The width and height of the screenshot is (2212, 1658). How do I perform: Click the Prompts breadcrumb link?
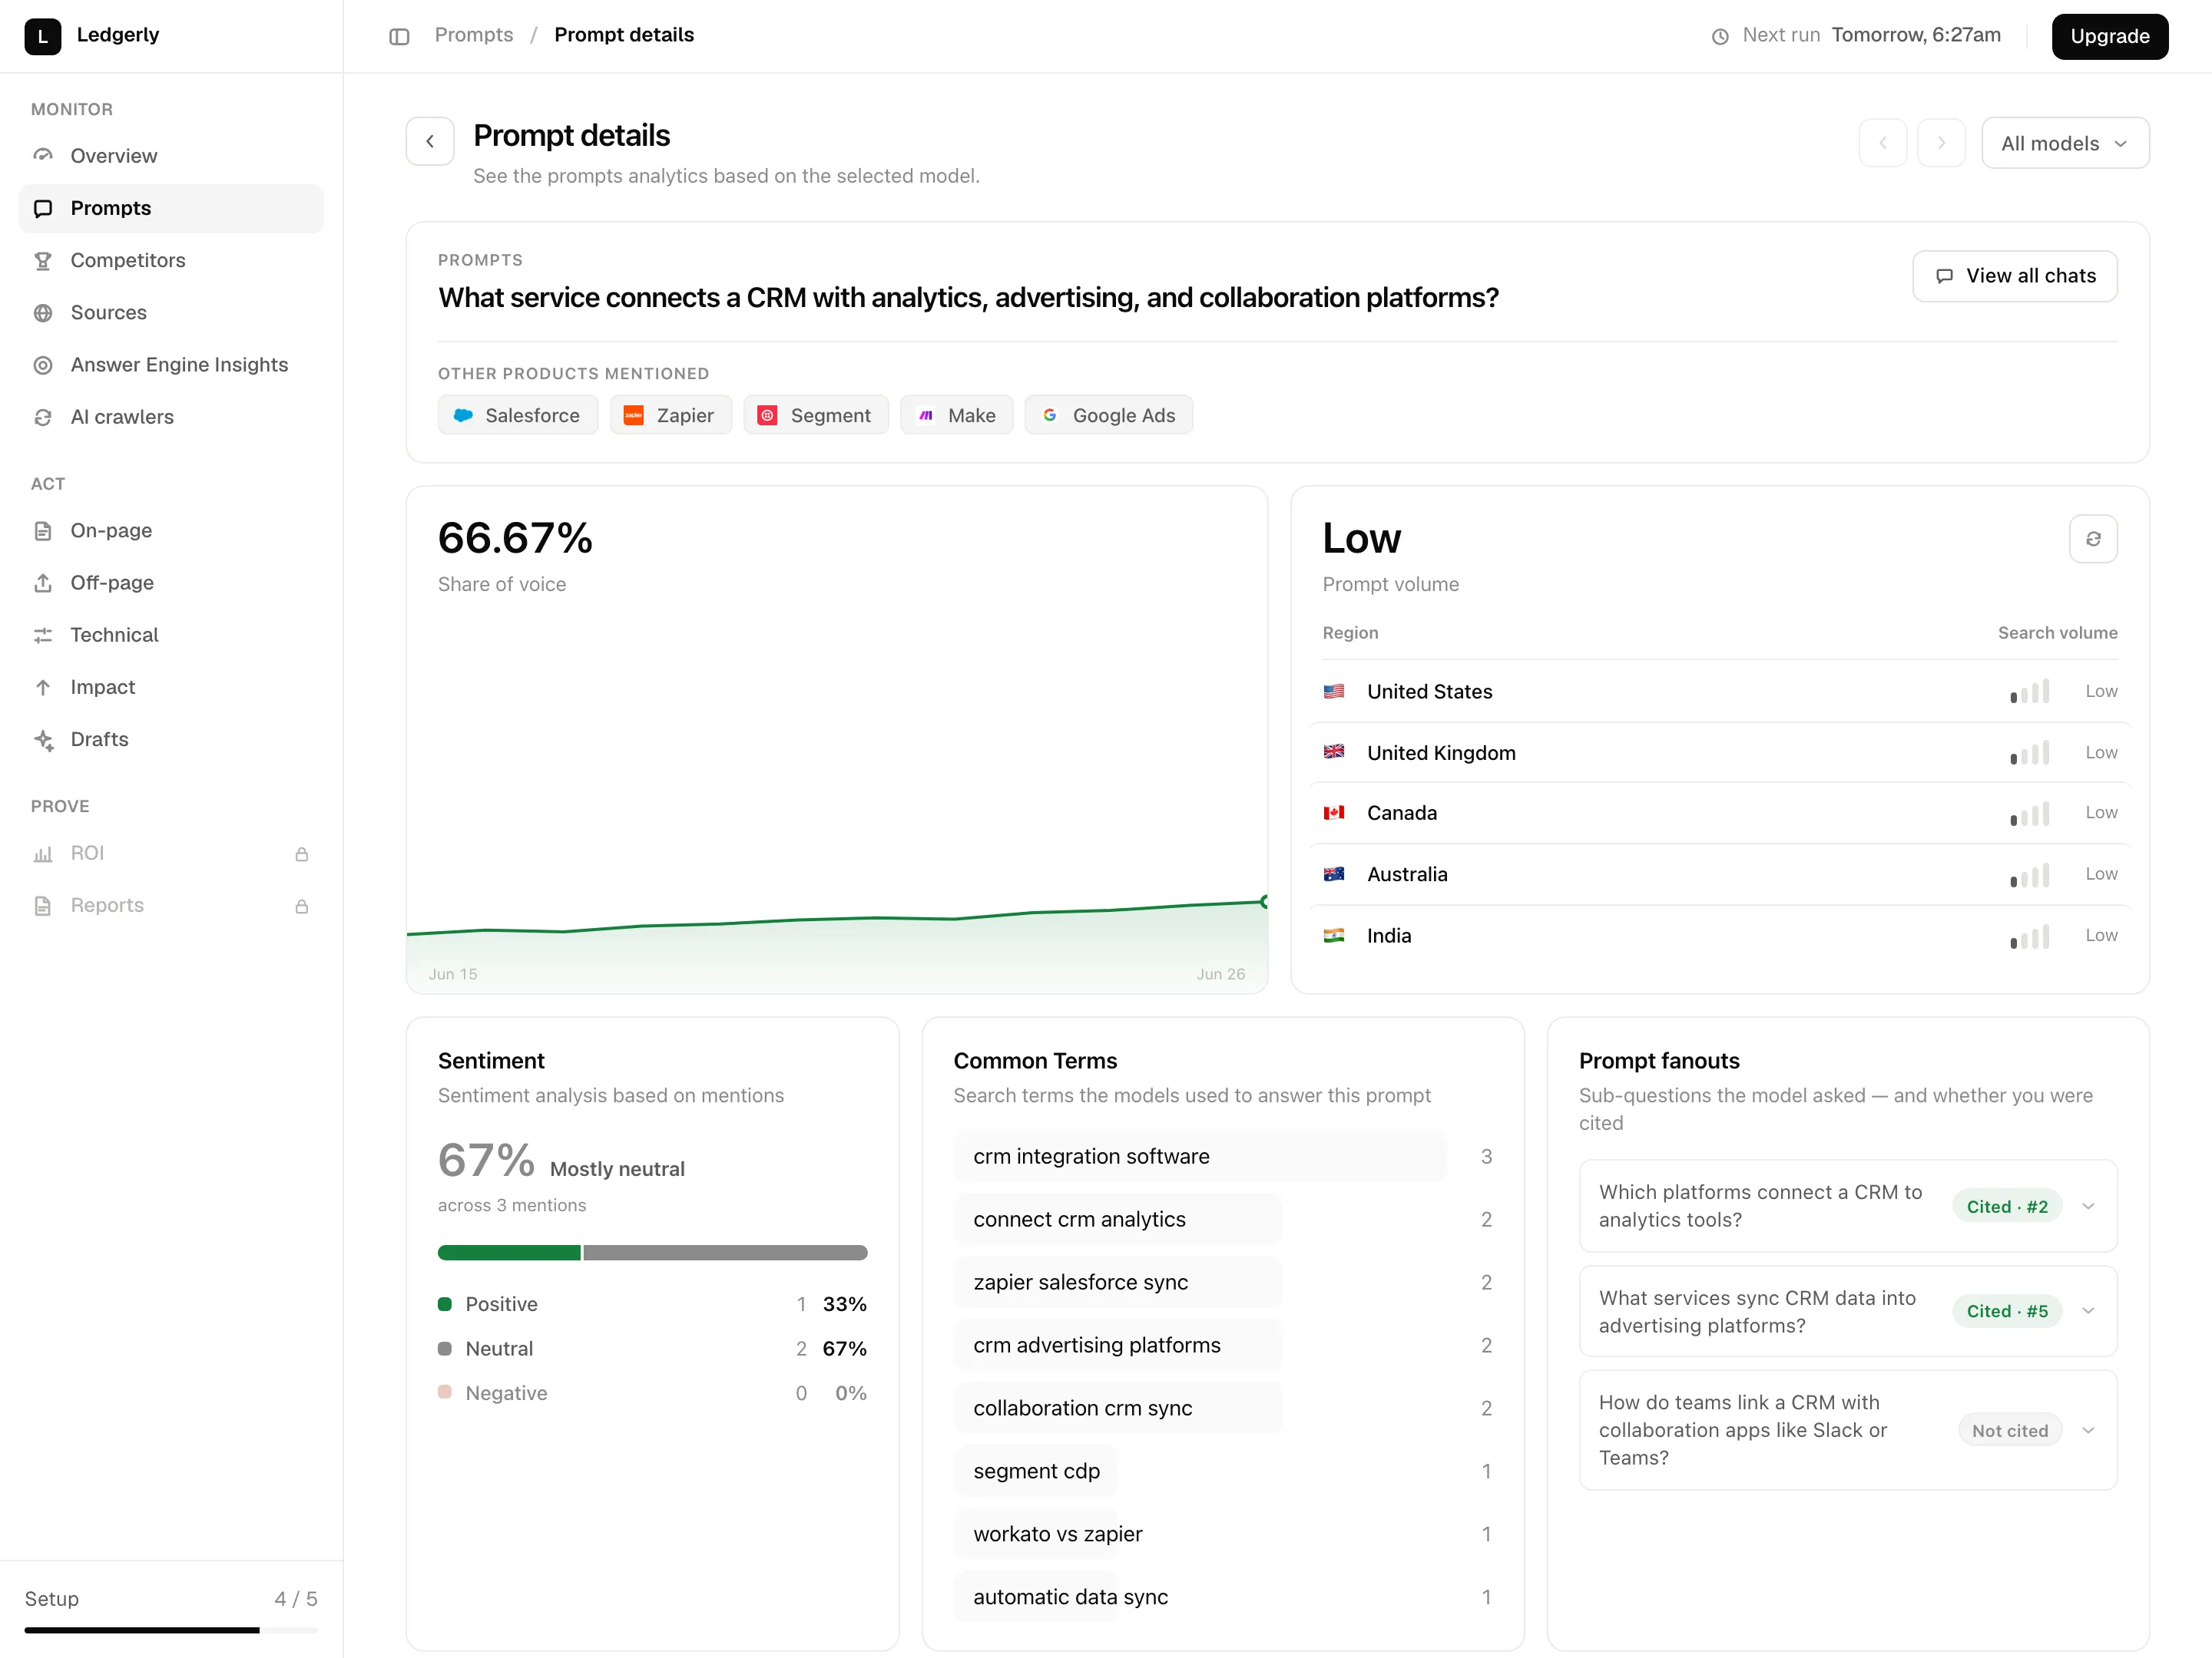click(474, 35)
